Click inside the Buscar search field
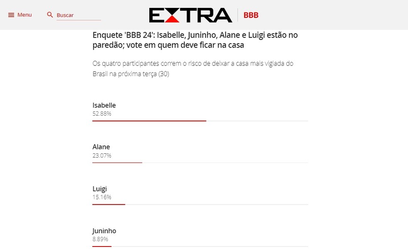 (79, 15)
